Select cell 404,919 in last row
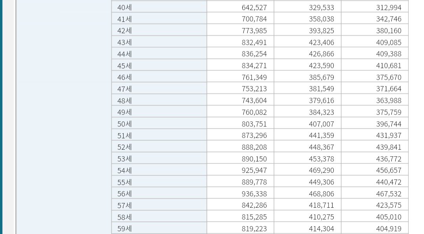The width and height of the screenshot is (424, 234). click(375, 229)
